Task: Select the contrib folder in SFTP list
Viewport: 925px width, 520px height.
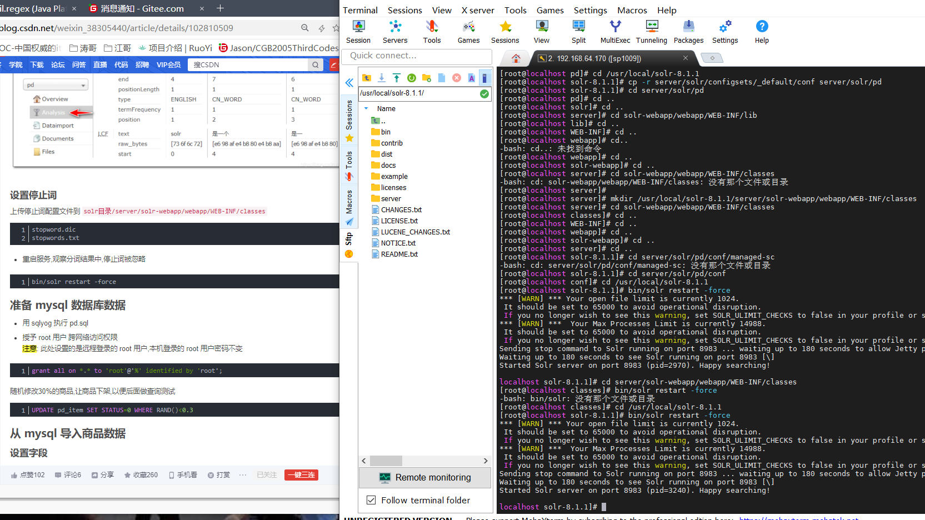Action: pyautogui.click(x=387, y=143)
